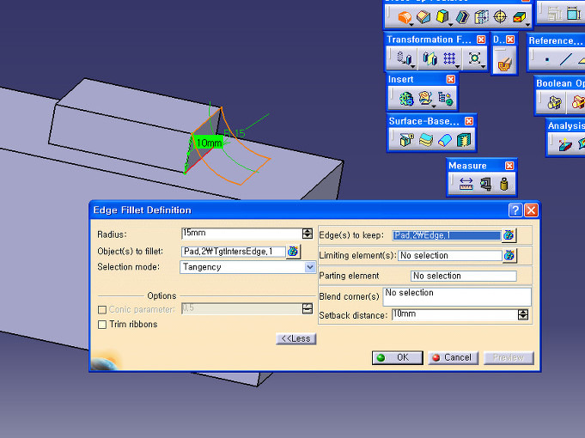The height and width of the screenshot is (438, 585).
Task: Close the Transformation F... toolbar
Action: (481, 40)
